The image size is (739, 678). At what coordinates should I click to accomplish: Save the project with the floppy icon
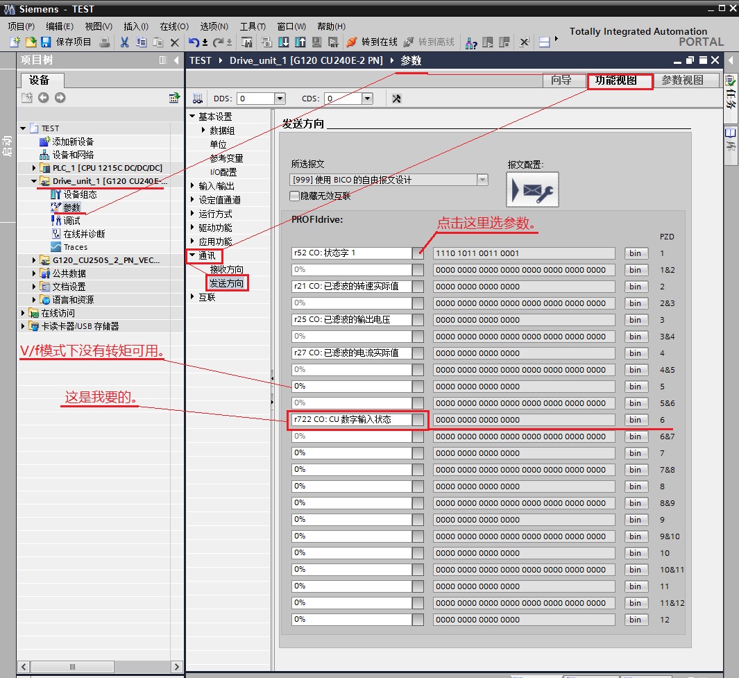pyautogui.click(x=46, y=42)
